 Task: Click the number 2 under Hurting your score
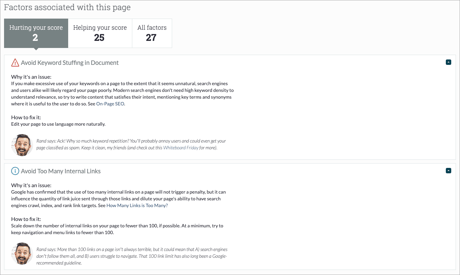pos(35,38)
